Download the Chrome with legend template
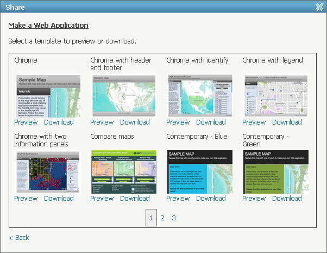Image resolution: width=327 pixels, height=253 pixels. coord(287,122)
